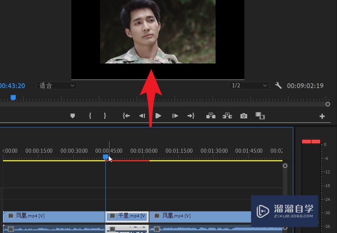Click the Extract button
This screenshot has height=233, width=337.
coord(227,115)
